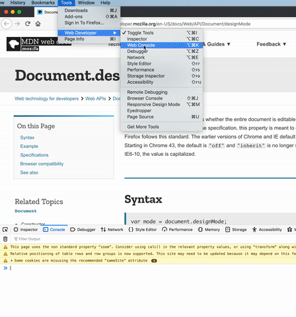The width and height of the screenshot is (296, 317).
Task: Follow the Example link in On this Page
Action: coord(29,147)
